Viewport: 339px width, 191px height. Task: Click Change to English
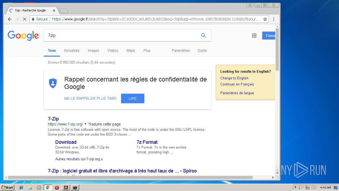pos(234,78)
